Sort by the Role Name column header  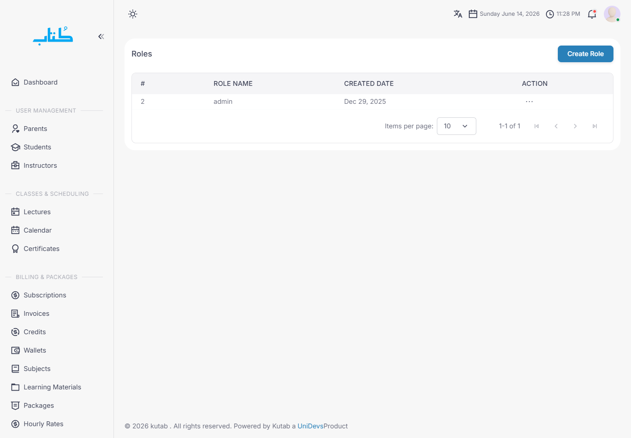coord(233,84)
